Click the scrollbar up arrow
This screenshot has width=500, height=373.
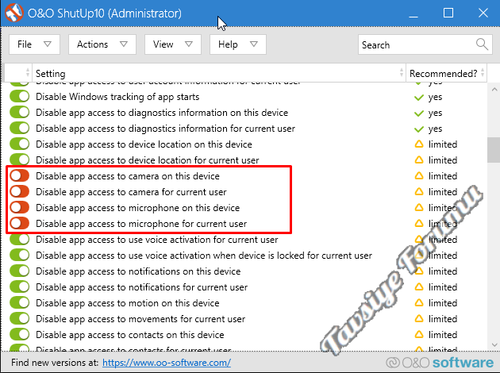(x=494, y=89)
